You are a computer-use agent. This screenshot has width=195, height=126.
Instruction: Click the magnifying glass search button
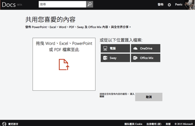coord(89,4)
